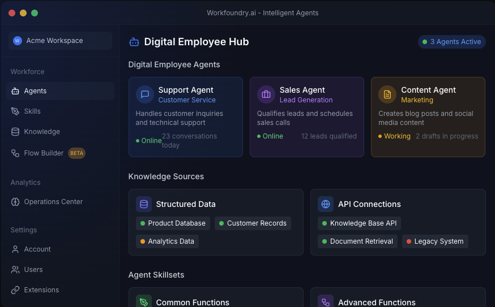This screenshot has width=495, height=307.
Task: Click the Digital Employee Hub robot icon
Action: [x=134, y=42]
